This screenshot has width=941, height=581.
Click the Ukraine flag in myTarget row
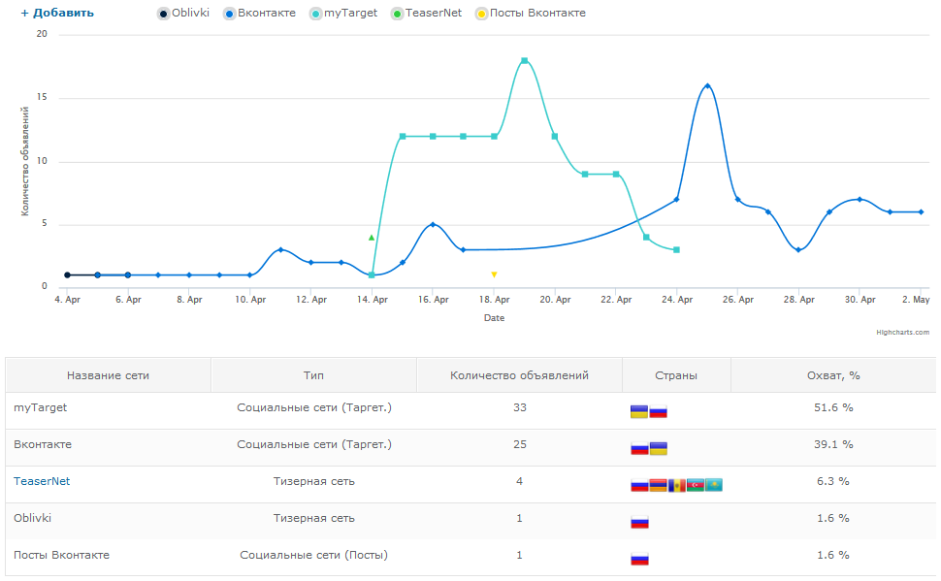pyautogui.click(x=639, y=411)
